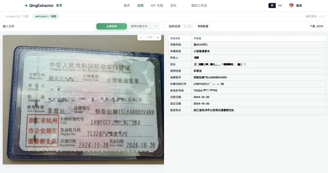This screenshot has width=328, height=173.
Task: Select the 小型普通客车 value cell
Action: point(259,51)
